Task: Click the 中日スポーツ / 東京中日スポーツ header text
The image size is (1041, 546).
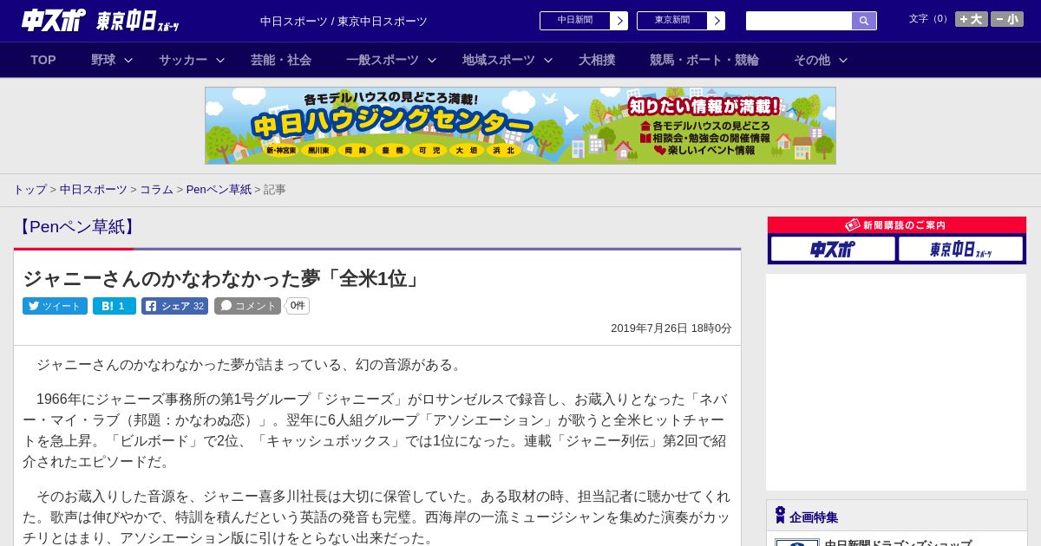Action: pyautogui.click(x=344, y=22)
